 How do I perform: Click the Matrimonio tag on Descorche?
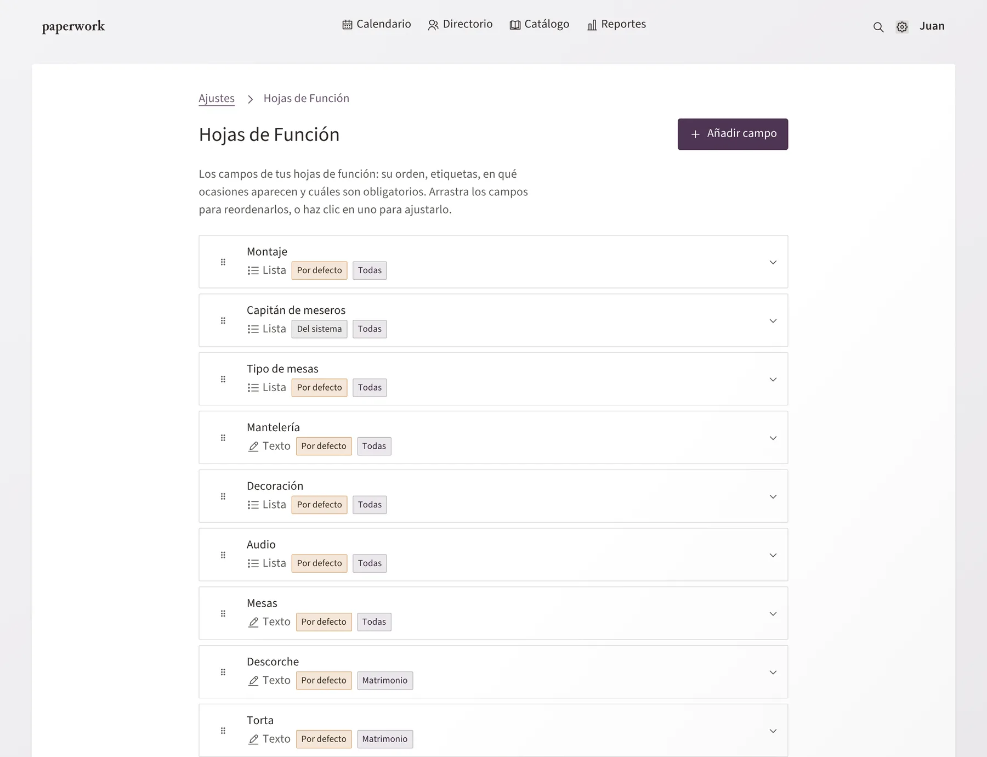[385, 681]
